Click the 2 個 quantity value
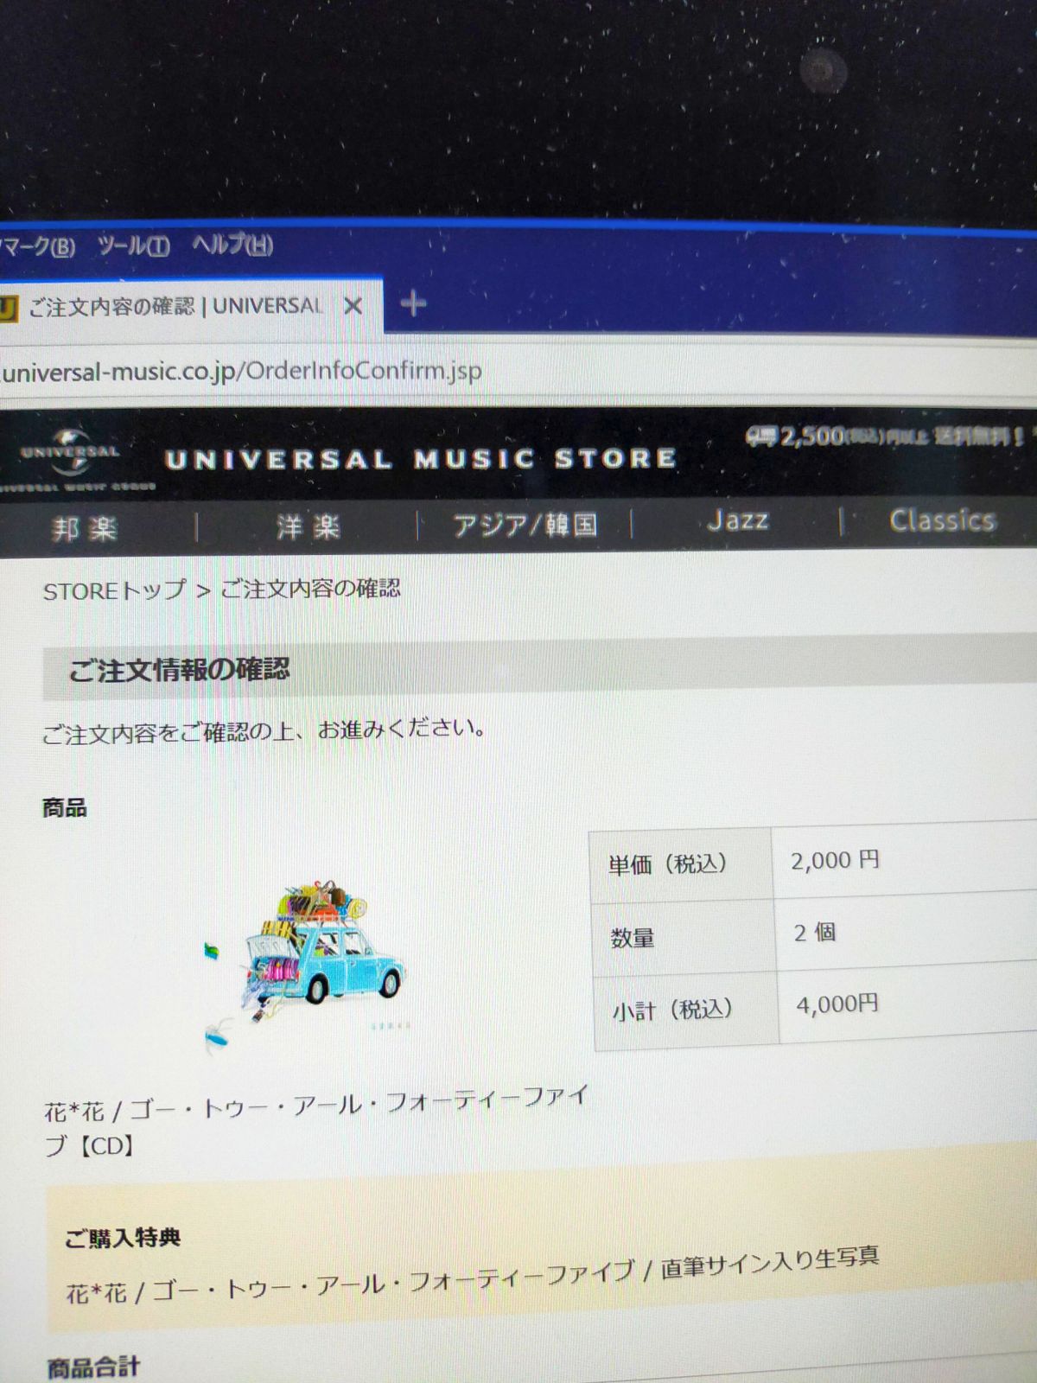The image size is (1037, 1383). click(814, 933)
